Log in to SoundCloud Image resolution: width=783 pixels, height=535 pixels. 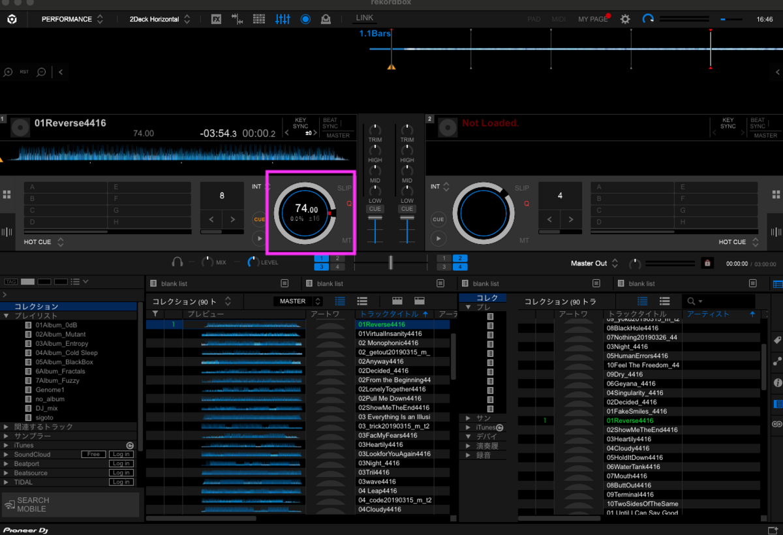pos(121,454)
